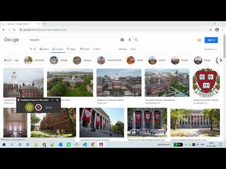This screenshot has width=226, height=169.
Task: Close the harvard Google Search tab
Action: point(38,24)
